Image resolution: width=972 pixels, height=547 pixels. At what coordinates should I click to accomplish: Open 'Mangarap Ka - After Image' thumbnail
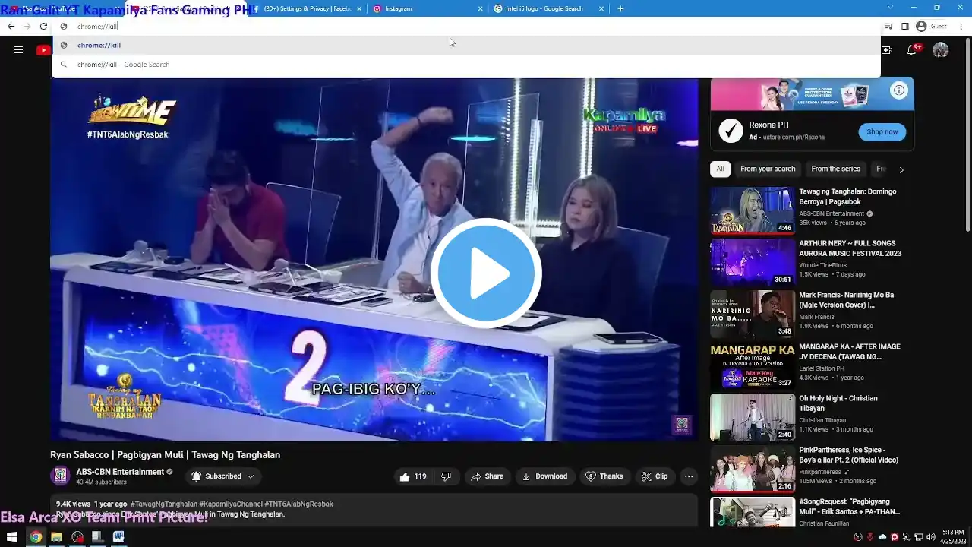click(x=753, y=365)
